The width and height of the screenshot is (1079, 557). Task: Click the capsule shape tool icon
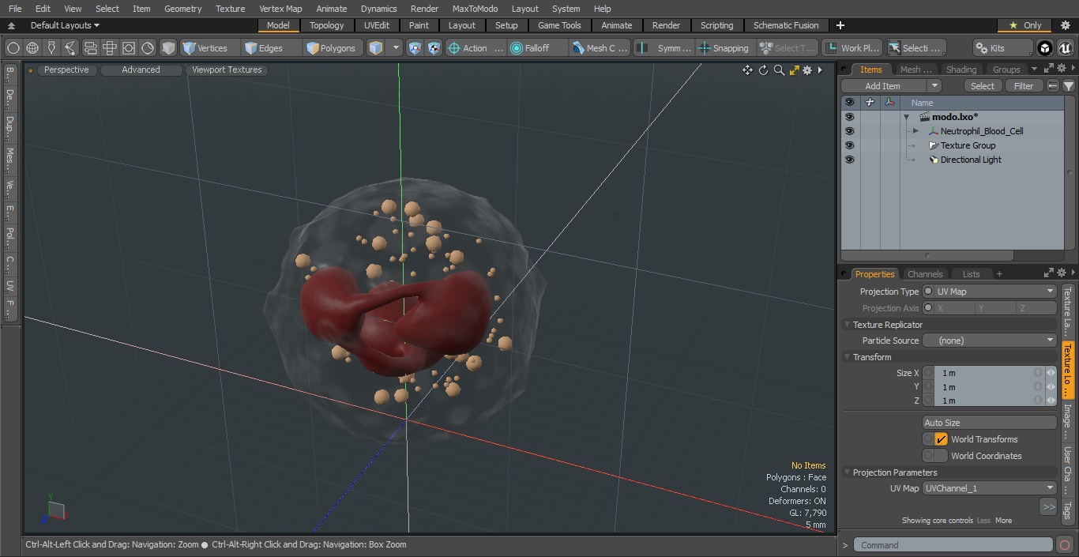pos(90,48)
